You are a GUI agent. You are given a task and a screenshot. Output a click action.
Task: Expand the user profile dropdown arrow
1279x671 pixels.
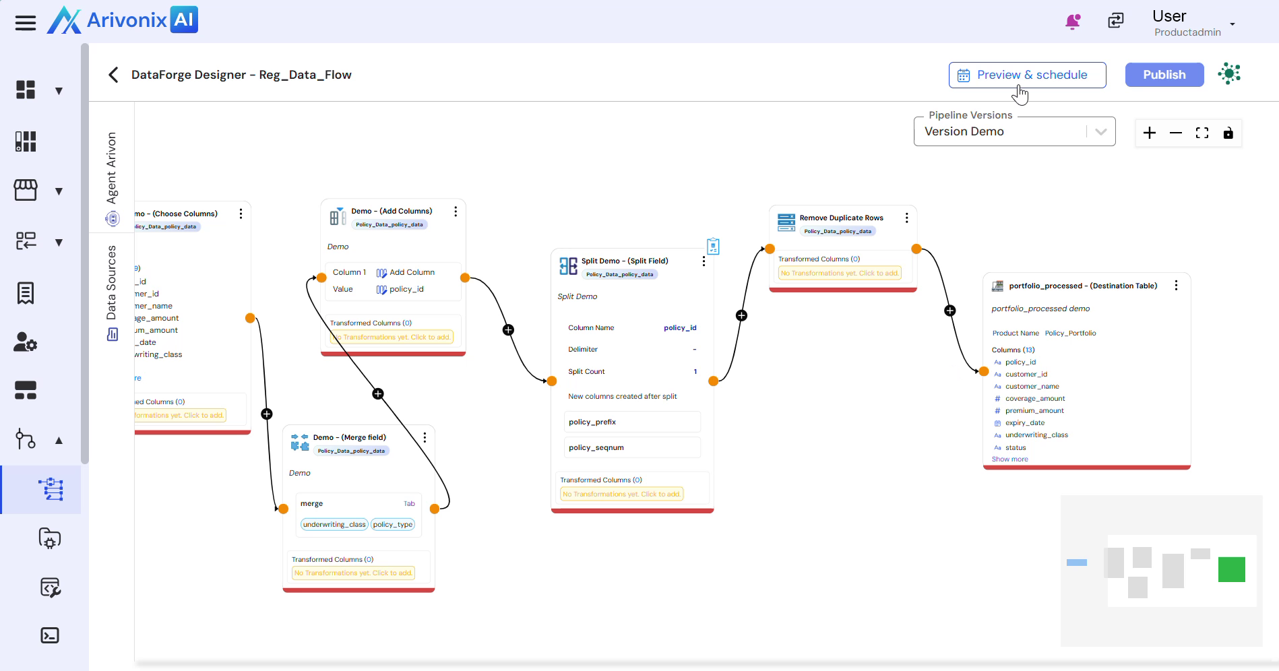[x=1233, y=24]
